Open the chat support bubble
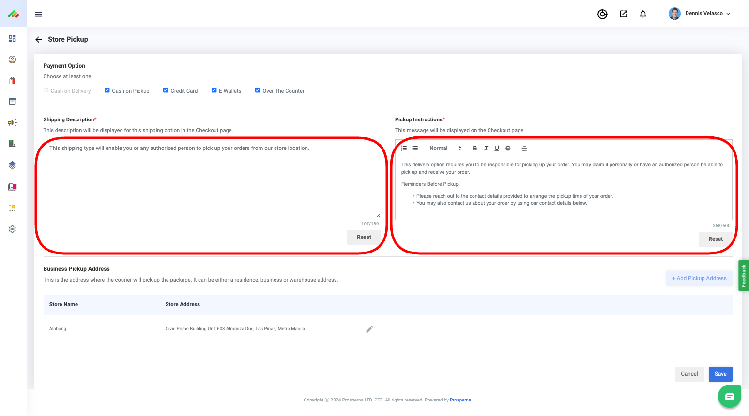This screenshot has width=749, height=416. point(729,397)
